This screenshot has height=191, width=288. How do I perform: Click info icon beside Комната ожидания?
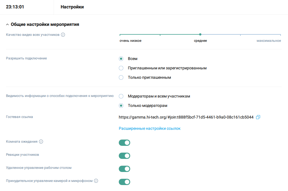[41, 142]
